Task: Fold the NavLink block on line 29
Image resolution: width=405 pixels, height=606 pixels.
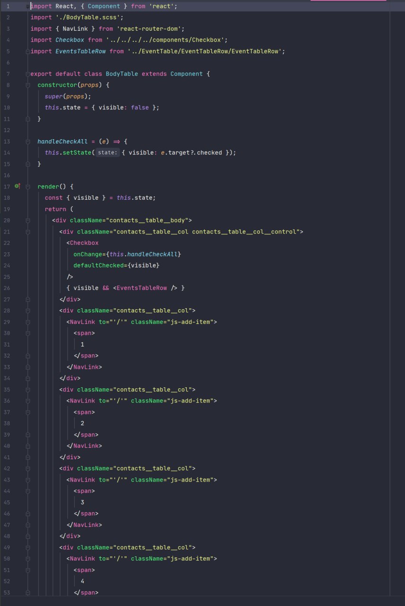Action: (28, 322)
